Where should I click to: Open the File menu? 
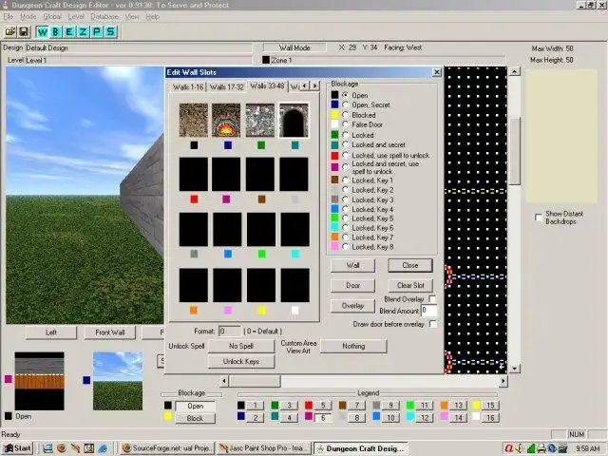[9, 17]
